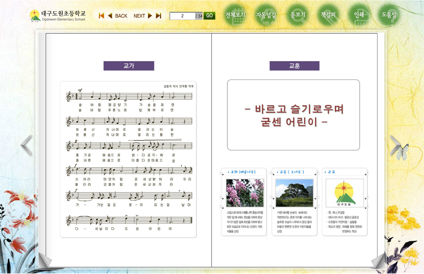Screen dimensions: 424x274
Task: Open the 도움말 help button
Action: (389, 15)
